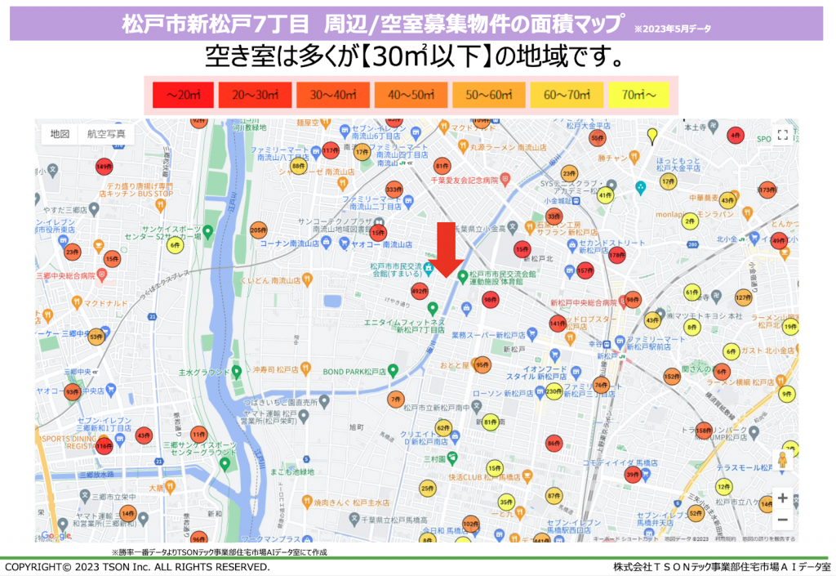Click the 492件 red map marker

pos(419,291)
